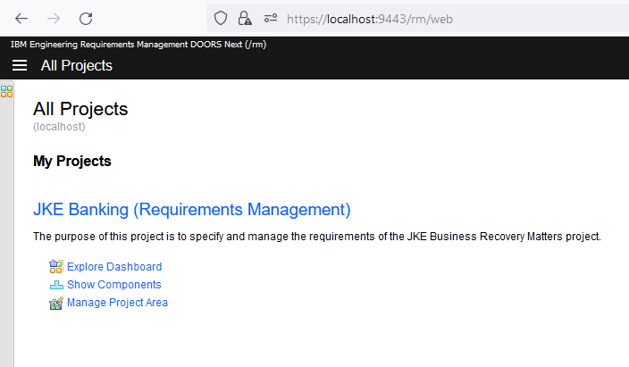Click the Explore Dashboard icon
The height and width of the screenshot is (367, 629).
pyautogui.click(x=56, y=267)
